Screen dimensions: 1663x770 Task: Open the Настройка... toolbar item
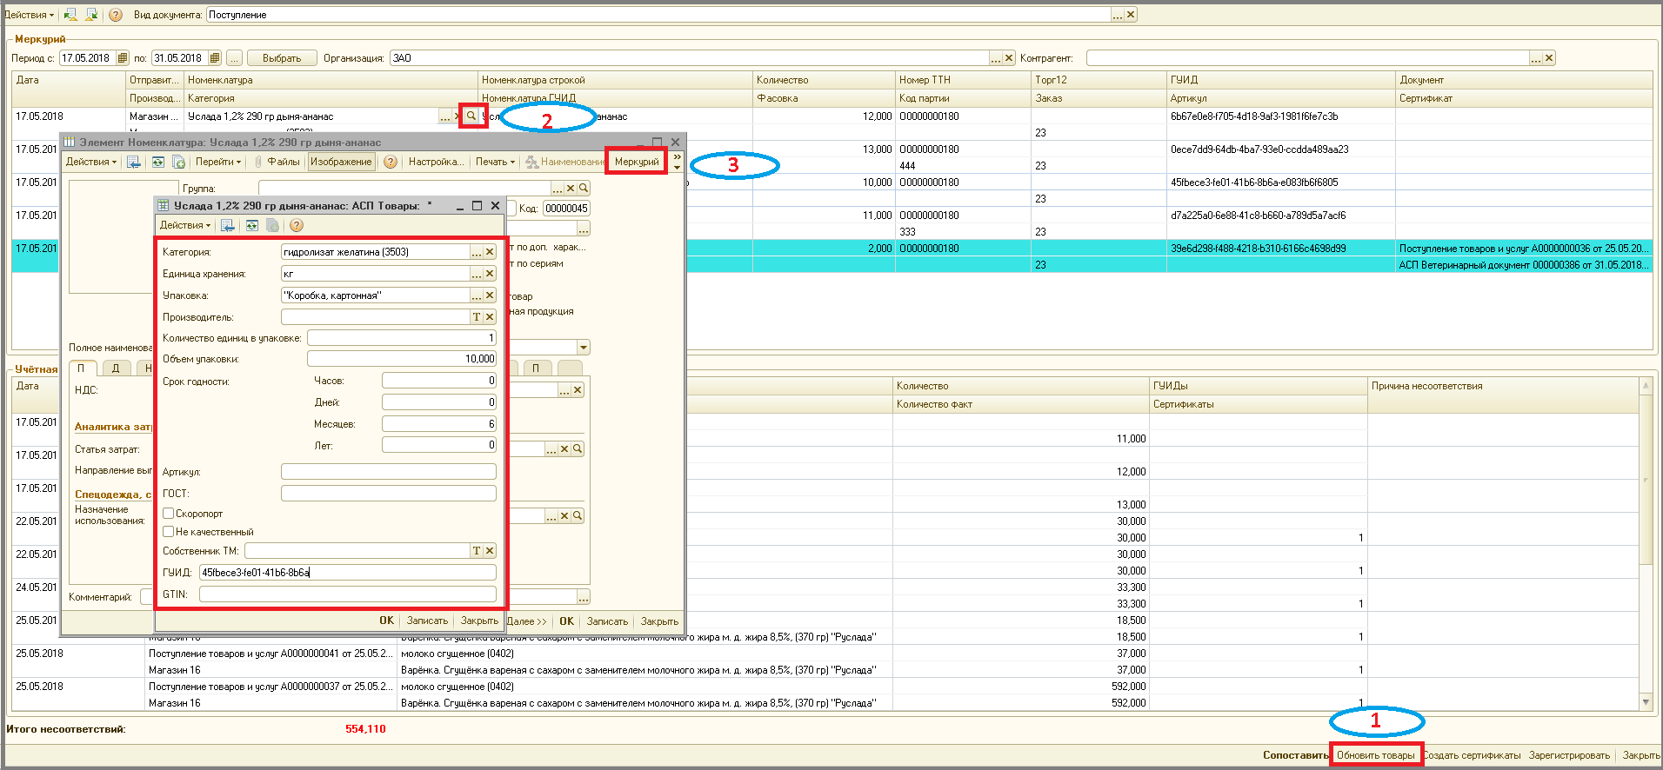[x=436, y=162]
